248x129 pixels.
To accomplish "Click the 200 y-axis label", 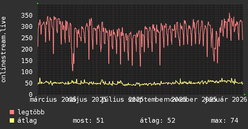I will [x=27, y=49].
